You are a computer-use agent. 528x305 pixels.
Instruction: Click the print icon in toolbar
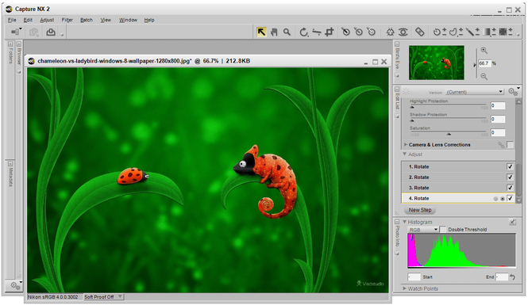click(51, 32)
